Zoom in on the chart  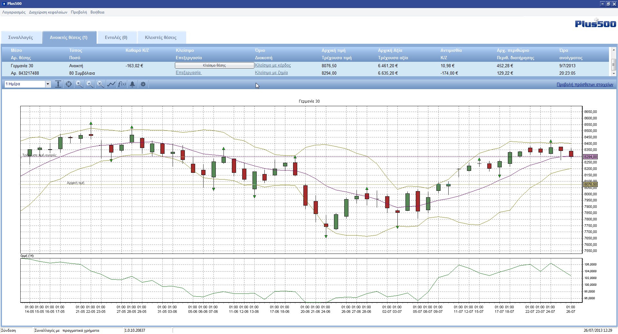(x=79, y=84)
